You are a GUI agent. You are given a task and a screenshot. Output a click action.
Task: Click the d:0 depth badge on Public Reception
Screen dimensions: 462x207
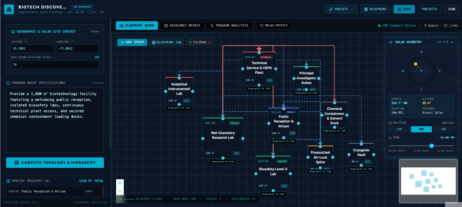292,133
